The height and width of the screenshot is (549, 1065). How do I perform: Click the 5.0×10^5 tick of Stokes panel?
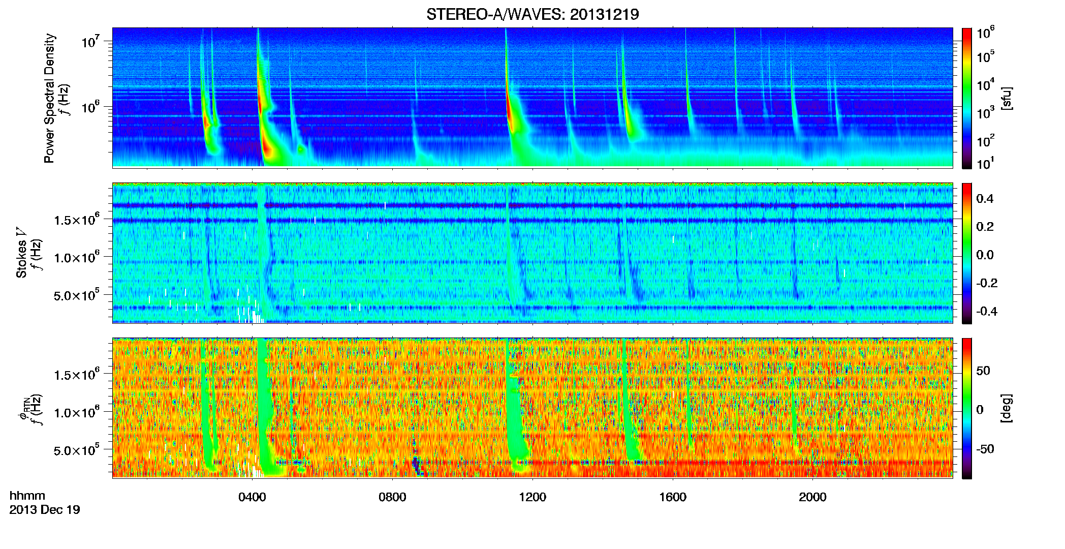pyautogui.click(x=76, y=294)
